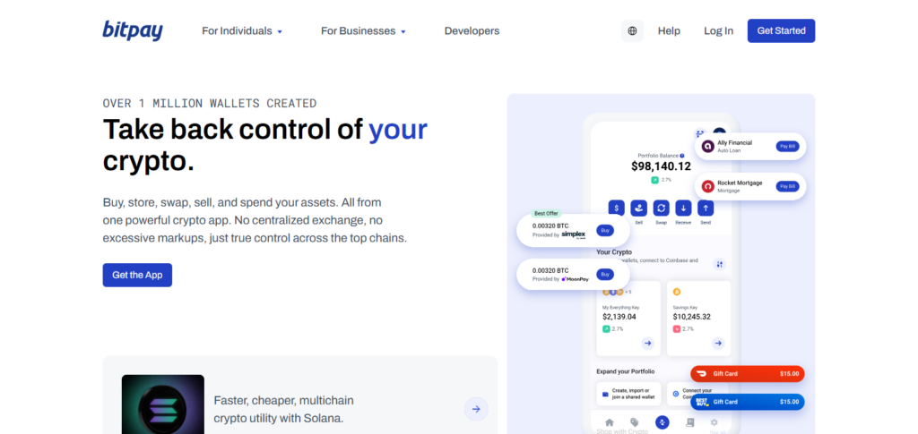Open the globe language selector

pyautogui.click(x=632, y=30)
